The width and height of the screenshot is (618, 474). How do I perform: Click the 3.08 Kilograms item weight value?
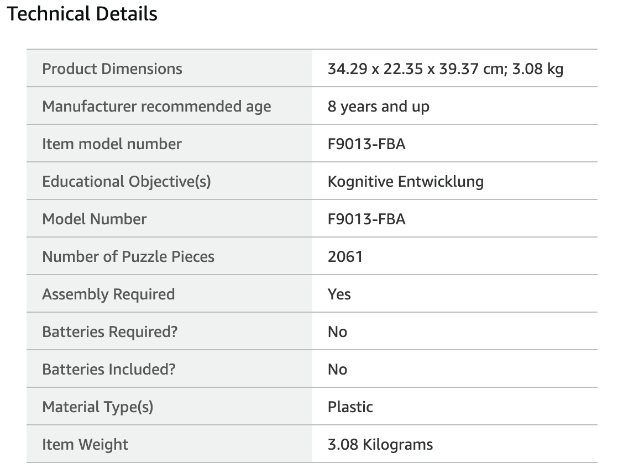(380, 445)
